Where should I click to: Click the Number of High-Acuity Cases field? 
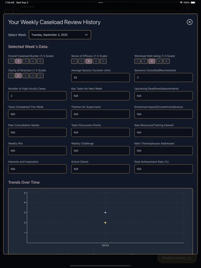tap(37, 96)
